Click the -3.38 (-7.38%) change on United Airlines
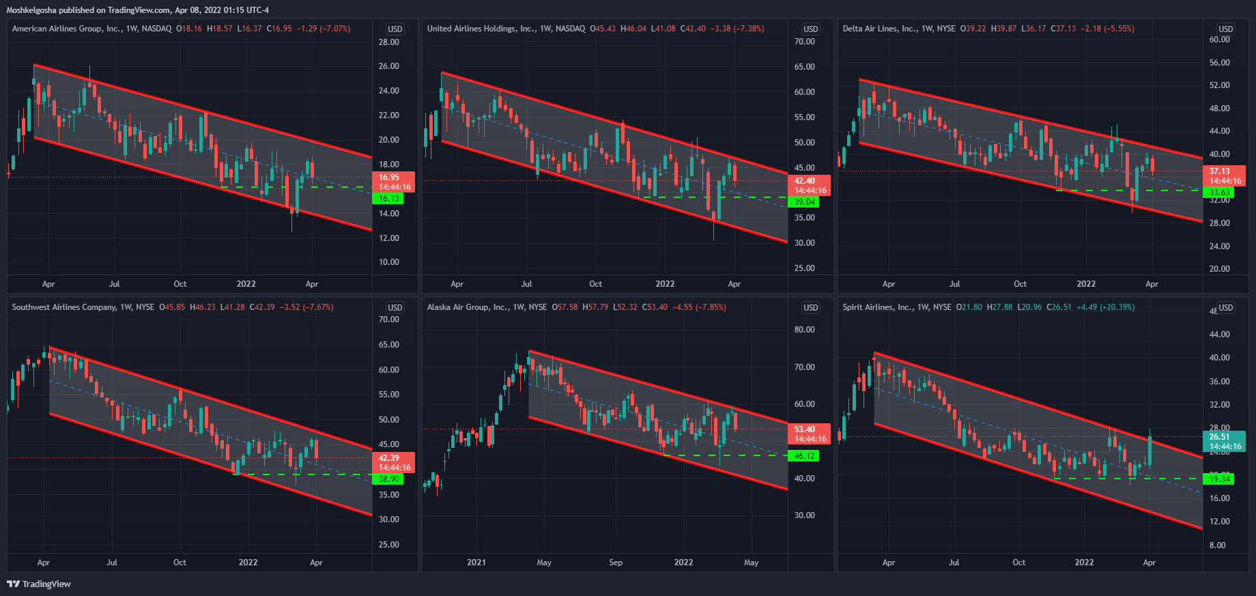1256x596 pixels. click(737, 29)
